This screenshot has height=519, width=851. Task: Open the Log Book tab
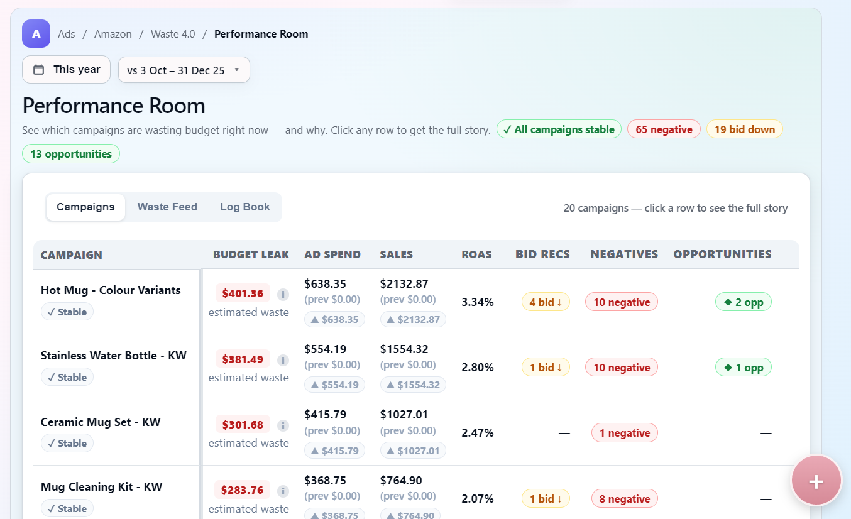245,207
